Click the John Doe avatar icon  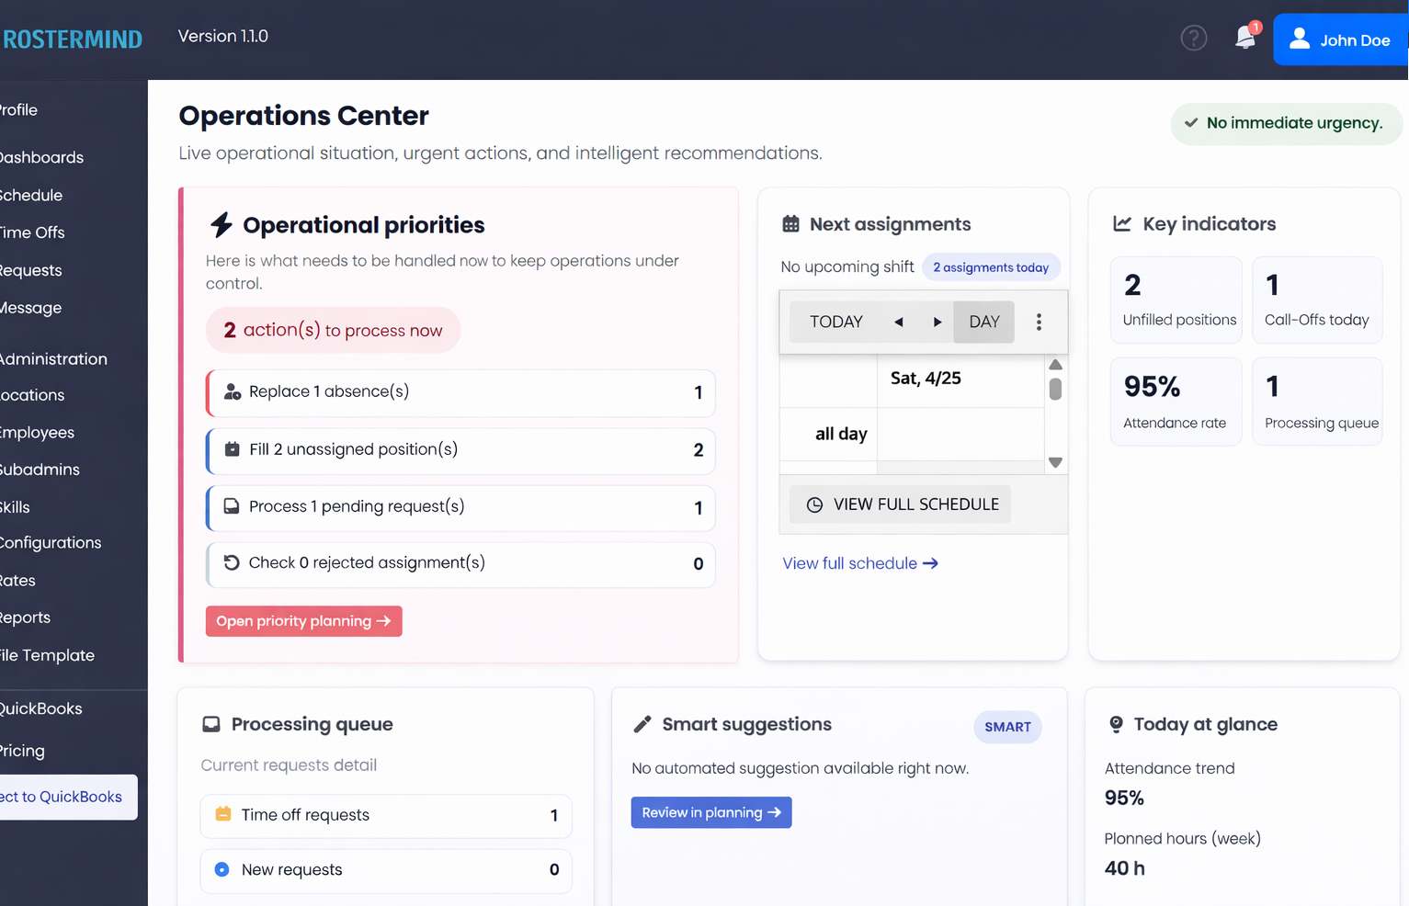[x=1299, y=39]
